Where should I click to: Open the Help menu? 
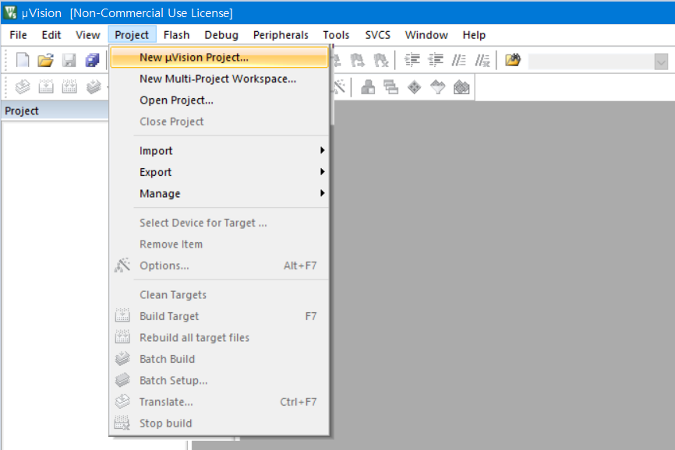[x=474, y=35]
